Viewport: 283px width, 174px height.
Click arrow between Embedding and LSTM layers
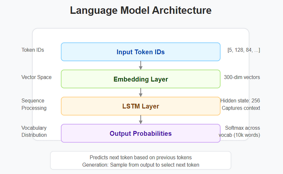click(x=141, y=92)
